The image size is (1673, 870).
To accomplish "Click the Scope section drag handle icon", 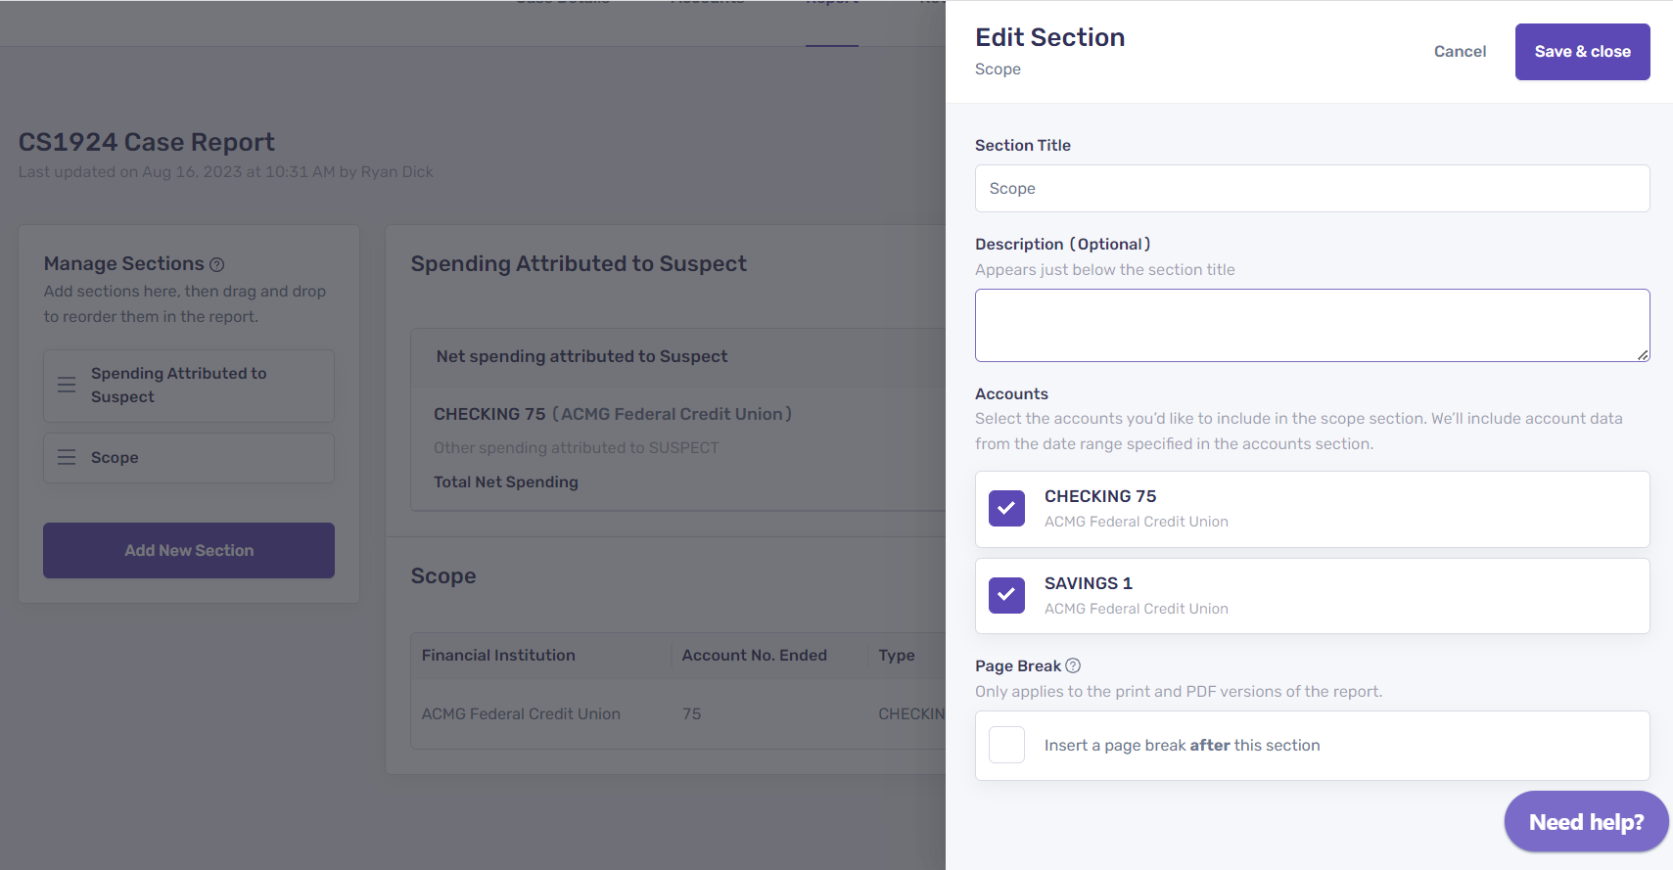I will coord(67,457).
